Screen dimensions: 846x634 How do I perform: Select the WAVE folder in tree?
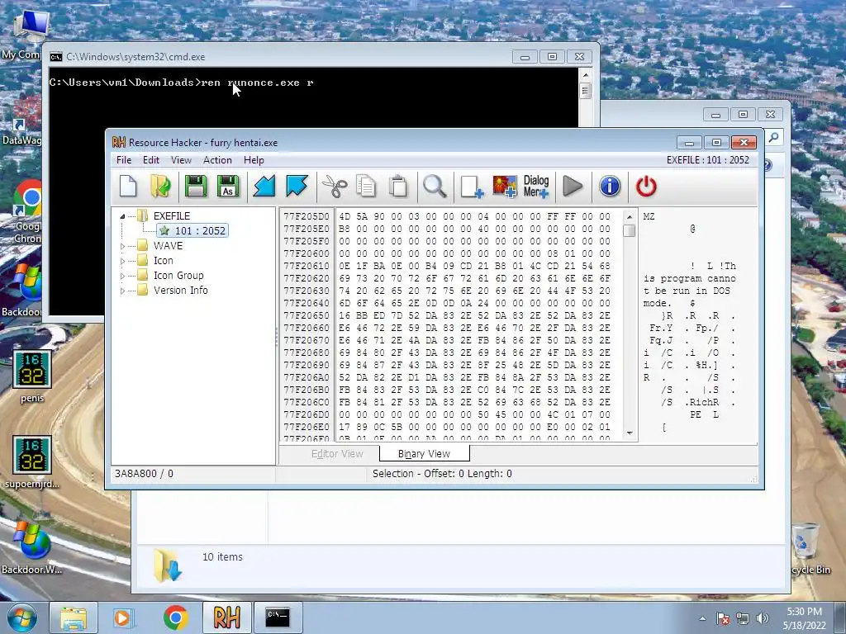click(168, 246)
